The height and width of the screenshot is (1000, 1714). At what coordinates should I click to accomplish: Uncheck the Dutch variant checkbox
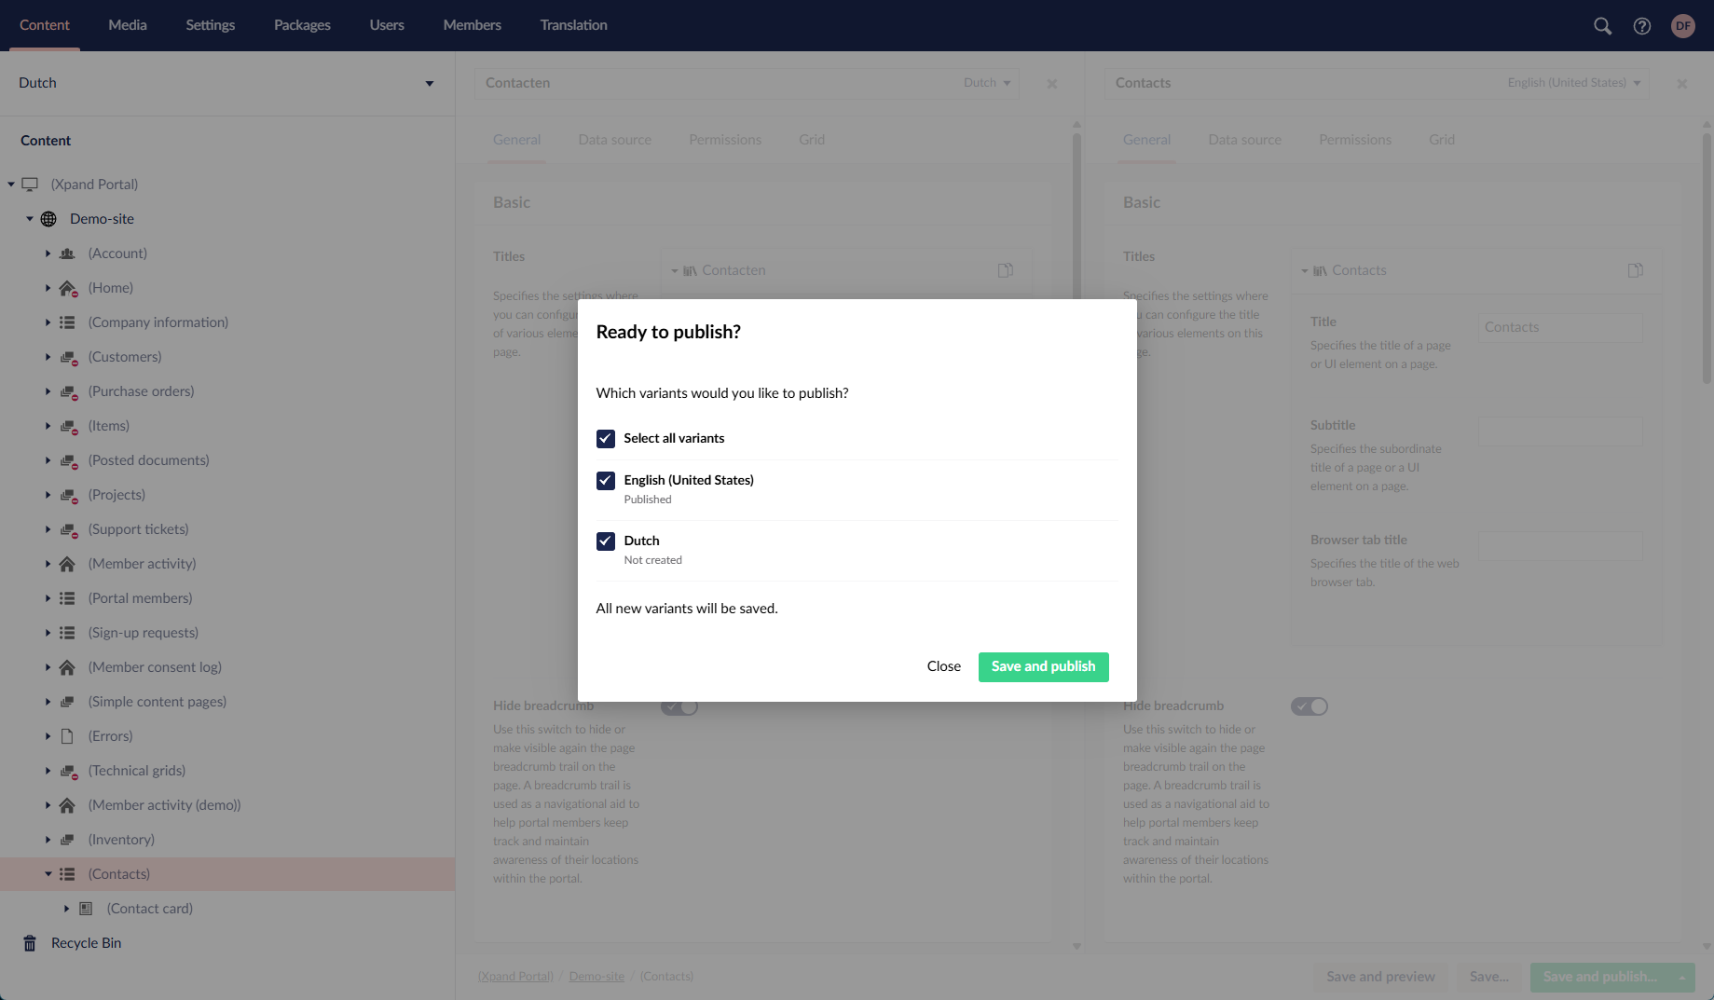click(x=606, y=541)
